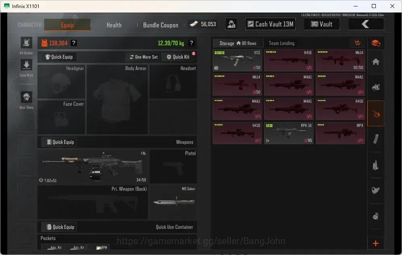This screenshot has height=255, width=402.
Task: Switch to the Team Lending tab
Action: pyautogui.click(x=282, y=43)
